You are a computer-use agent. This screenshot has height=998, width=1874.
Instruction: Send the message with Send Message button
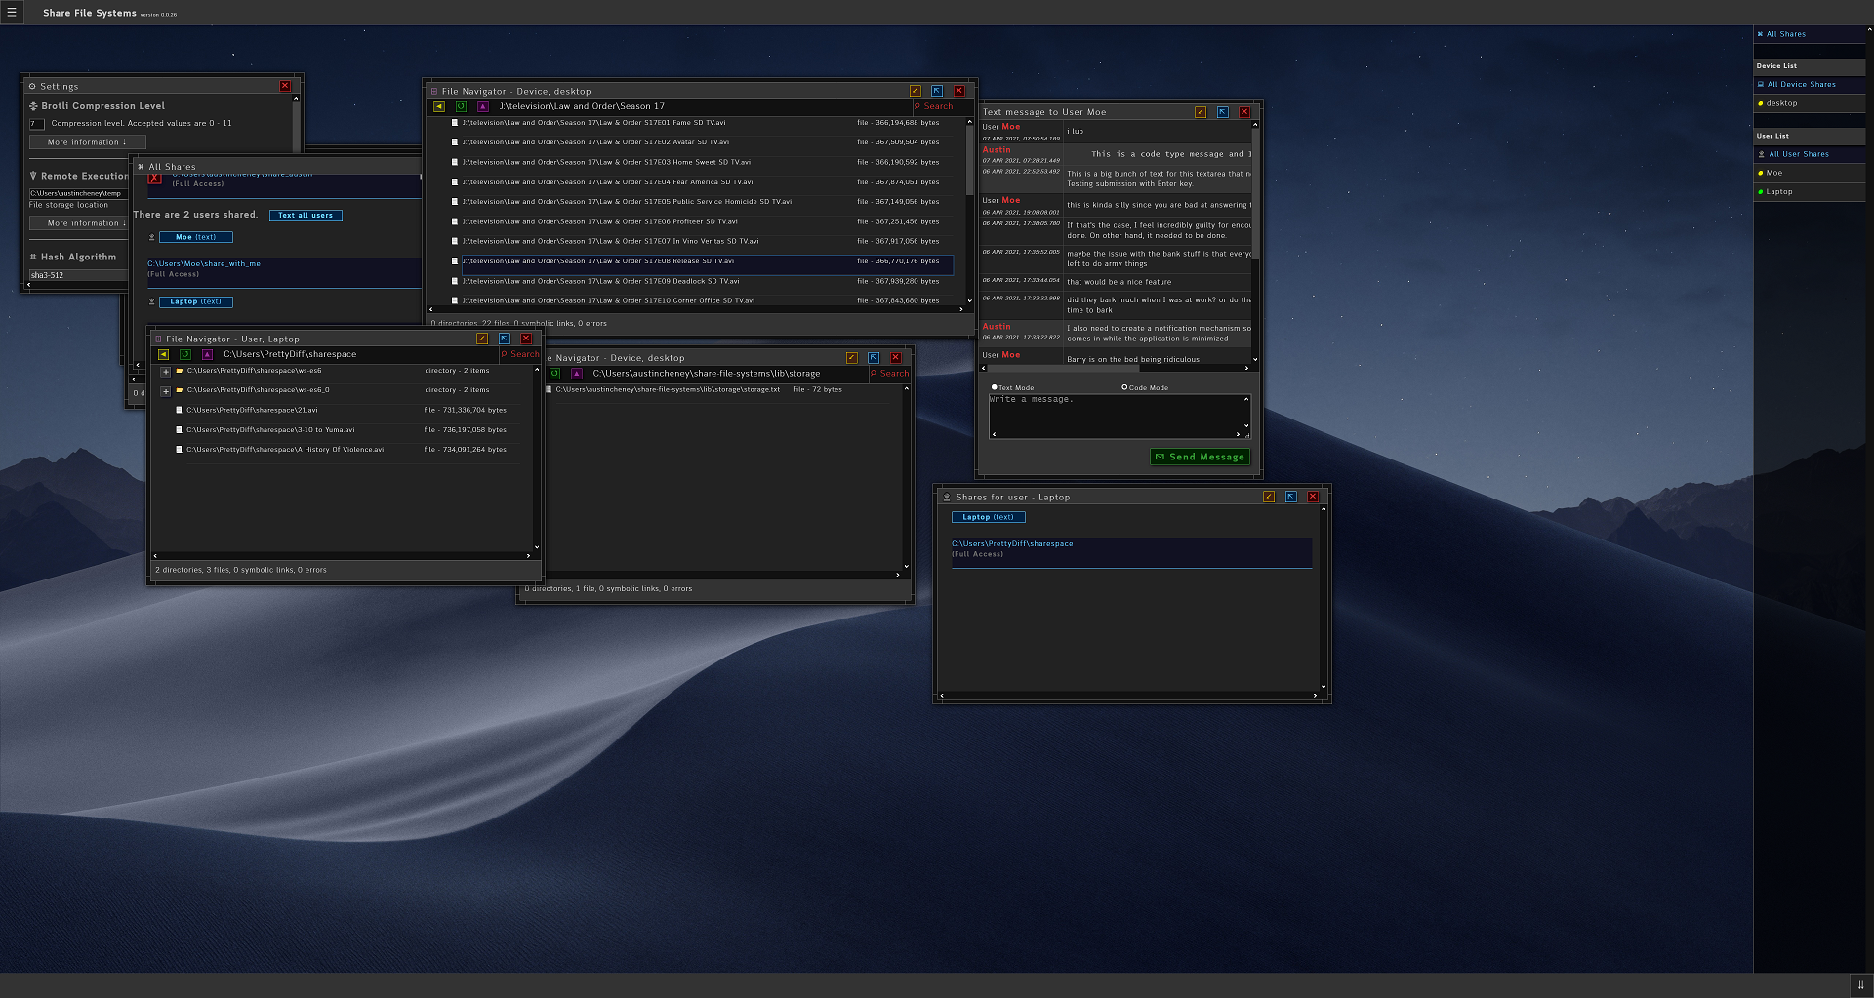click(1200, 457)
